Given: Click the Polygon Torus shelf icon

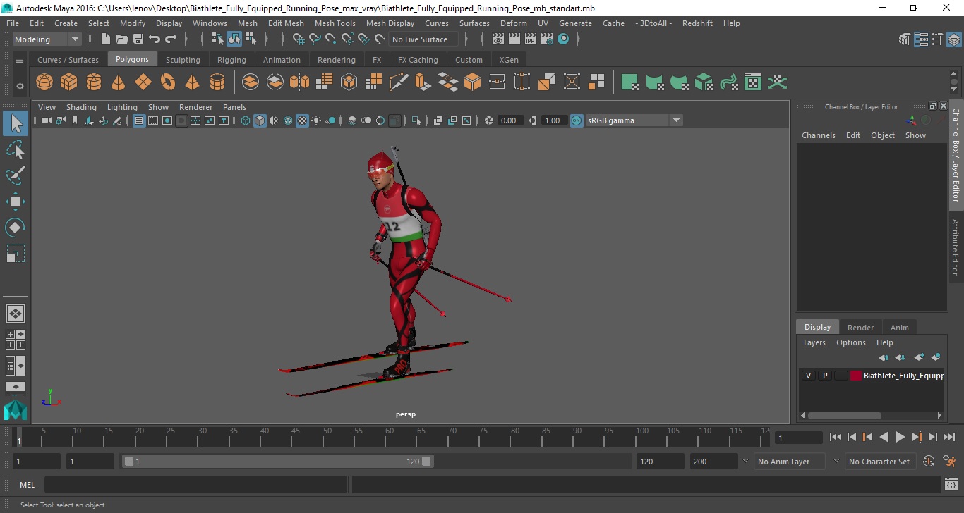Looking at the screenshot, I should pyautogui.click(x=168, y=82).
